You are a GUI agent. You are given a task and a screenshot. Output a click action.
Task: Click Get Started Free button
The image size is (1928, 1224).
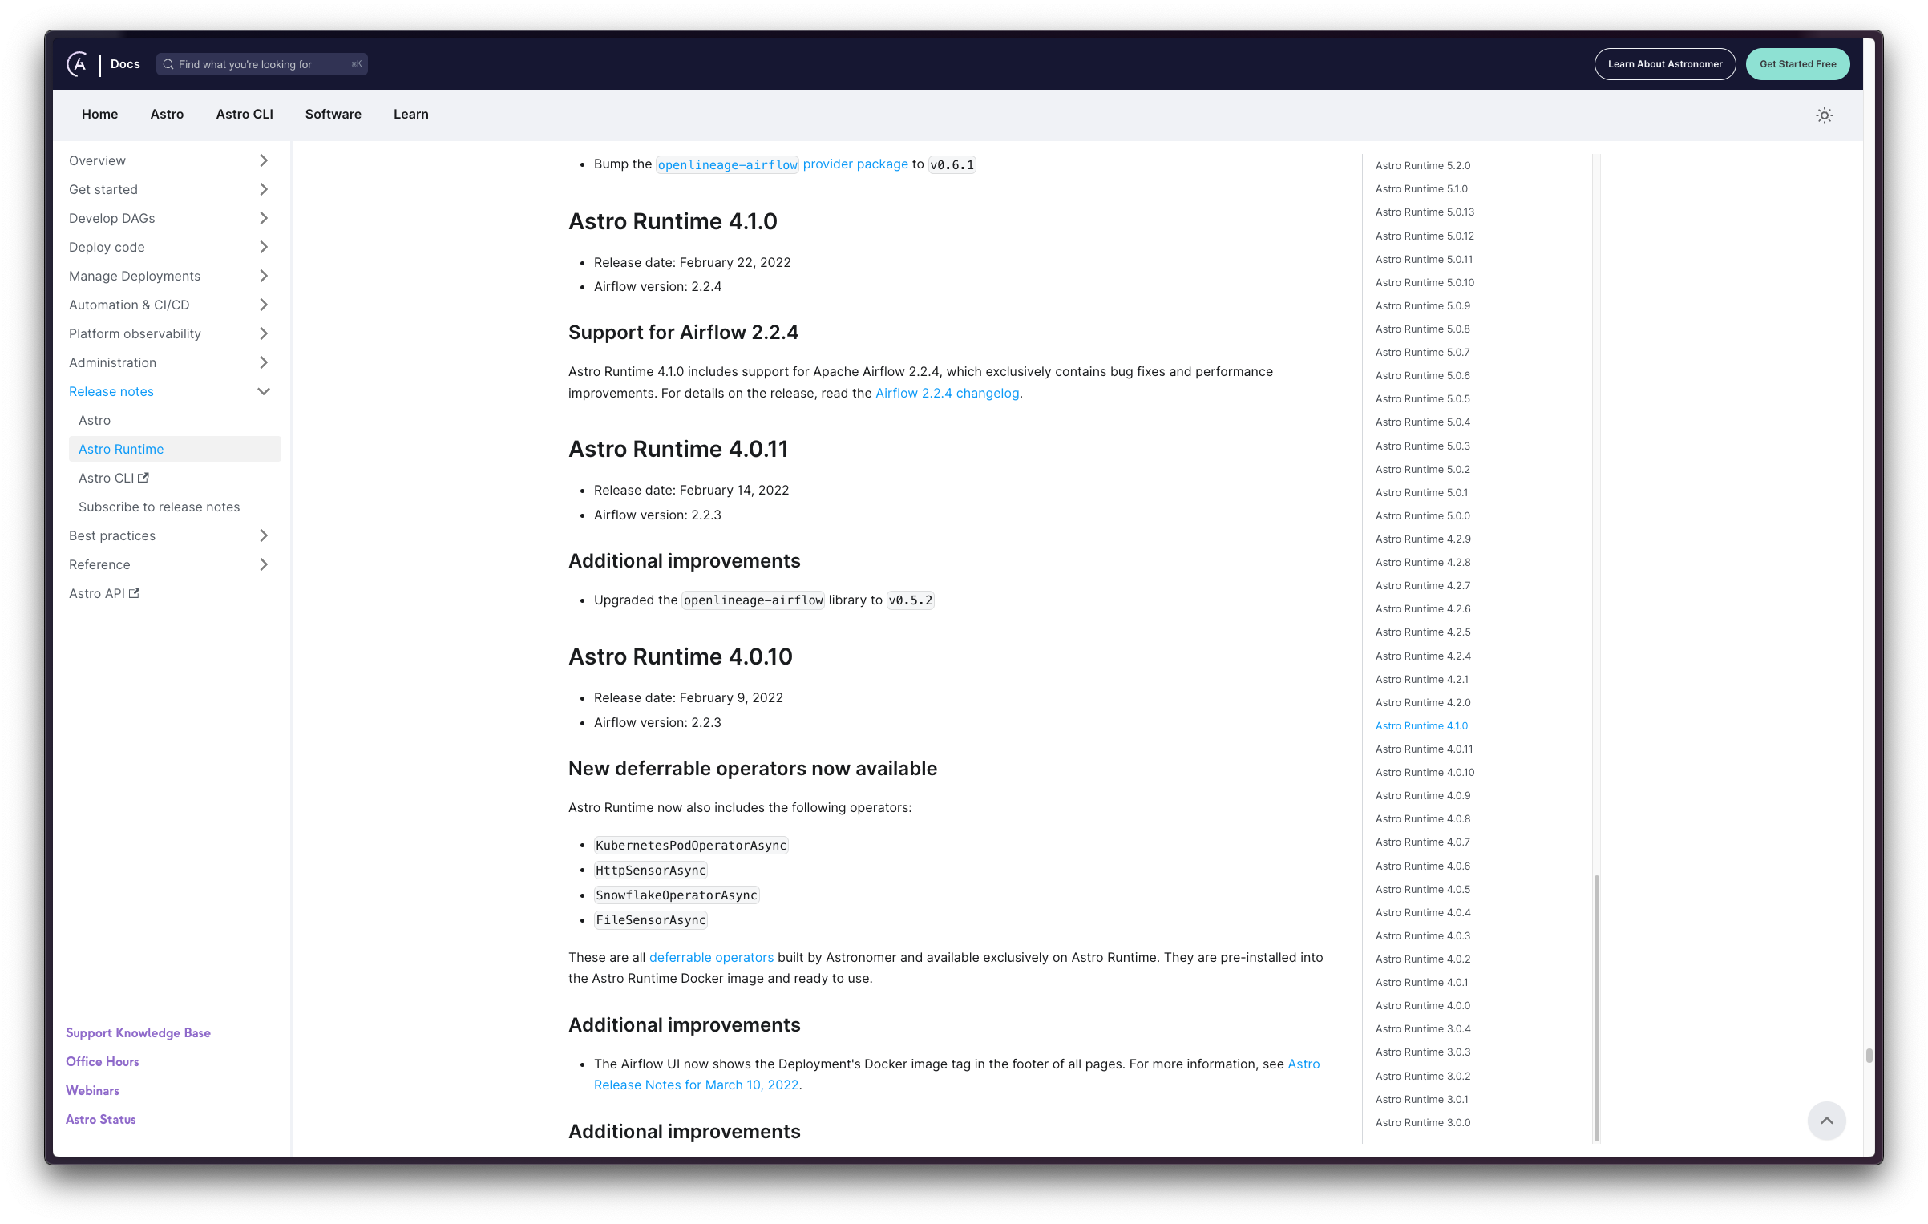tap(1797, 64)
